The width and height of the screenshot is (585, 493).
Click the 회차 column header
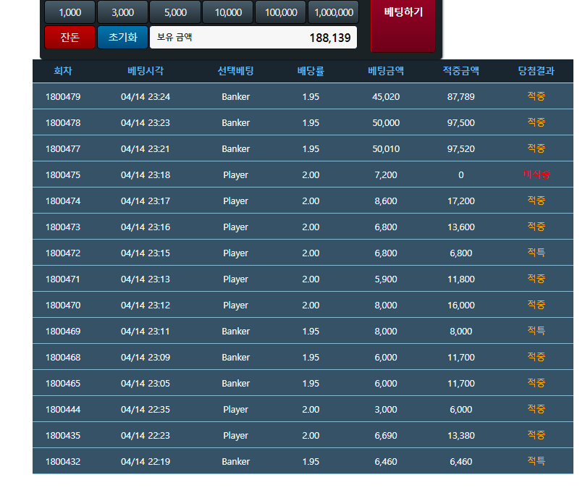click(x=63, y=71)
